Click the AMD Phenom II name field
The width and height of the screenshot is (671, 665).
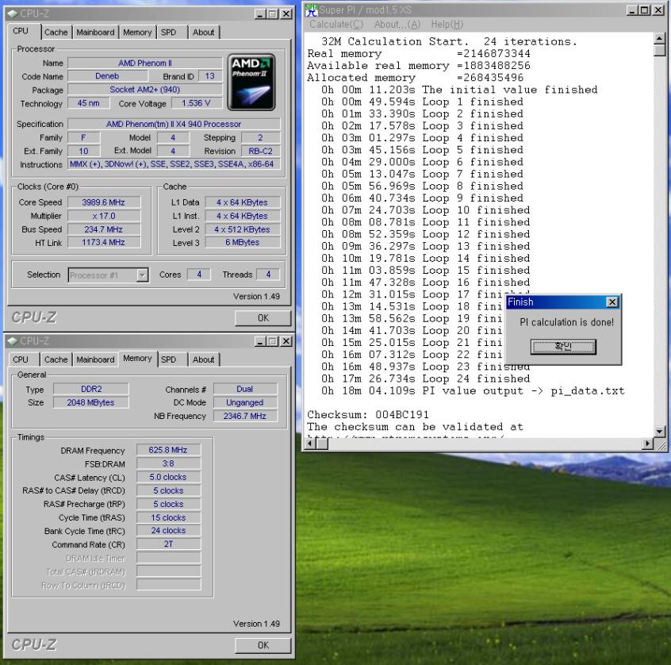click(145, 63)
